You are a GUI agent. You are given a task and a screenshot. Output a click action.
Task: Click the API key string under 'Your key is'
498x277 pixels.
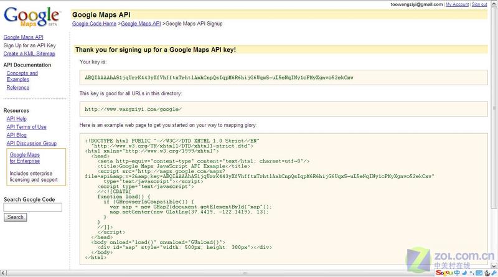point(219,78)
